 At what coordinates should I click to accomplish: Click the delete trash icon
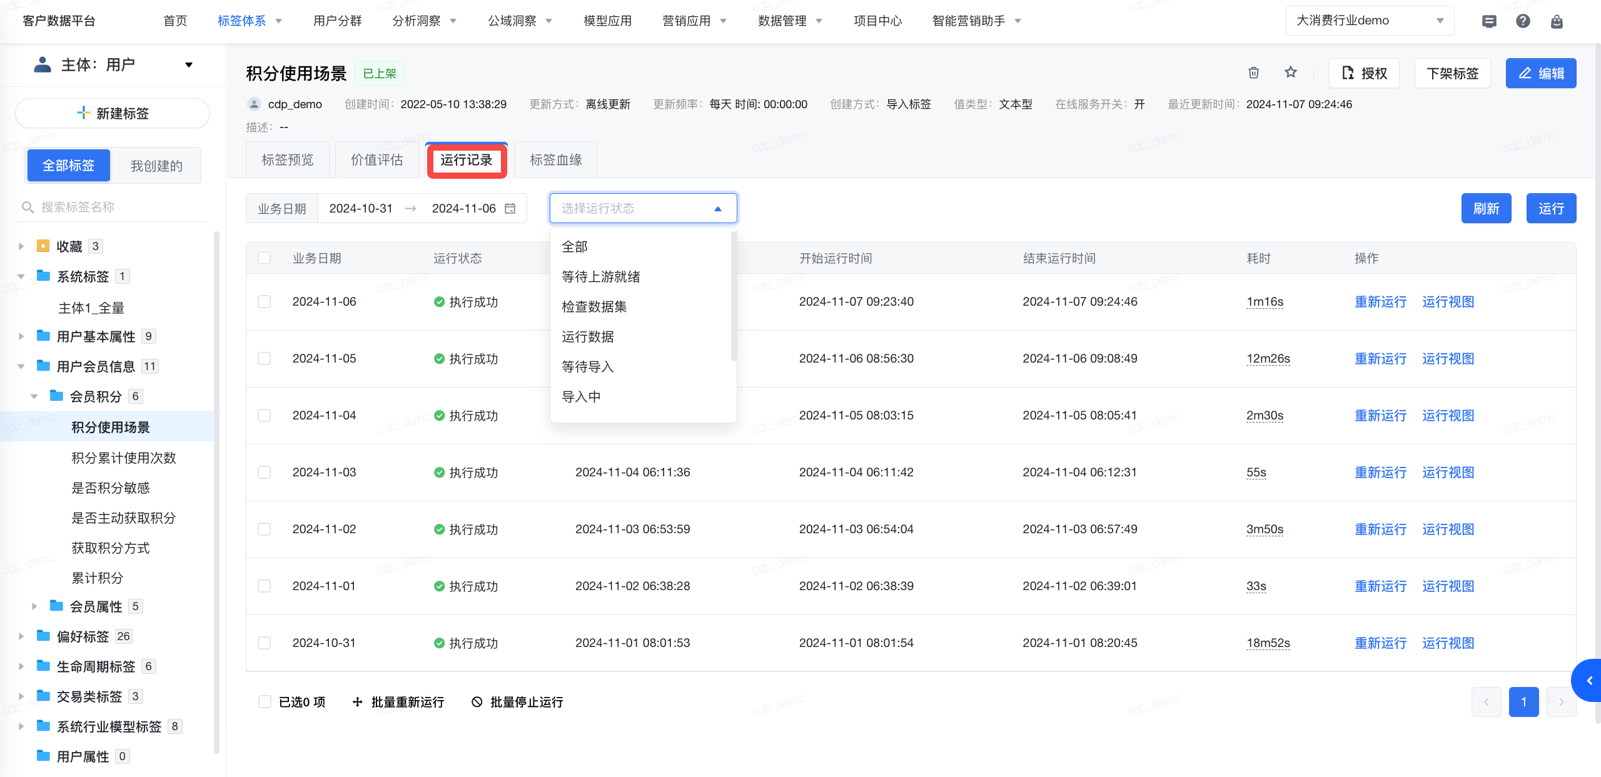click(x=1253, y=73)
